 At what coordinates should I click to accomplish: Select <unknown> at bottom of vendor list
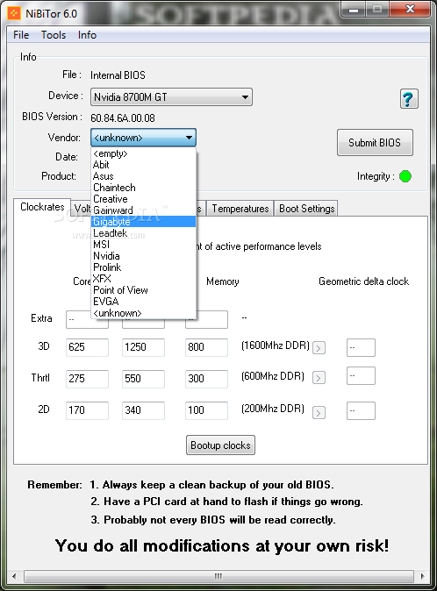[x=143, y=313]
